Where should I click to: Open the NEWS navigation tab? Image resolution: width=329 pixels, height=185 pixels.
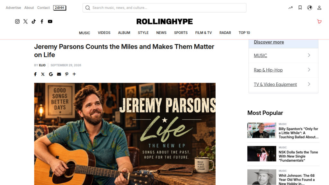tap(161, 33)
